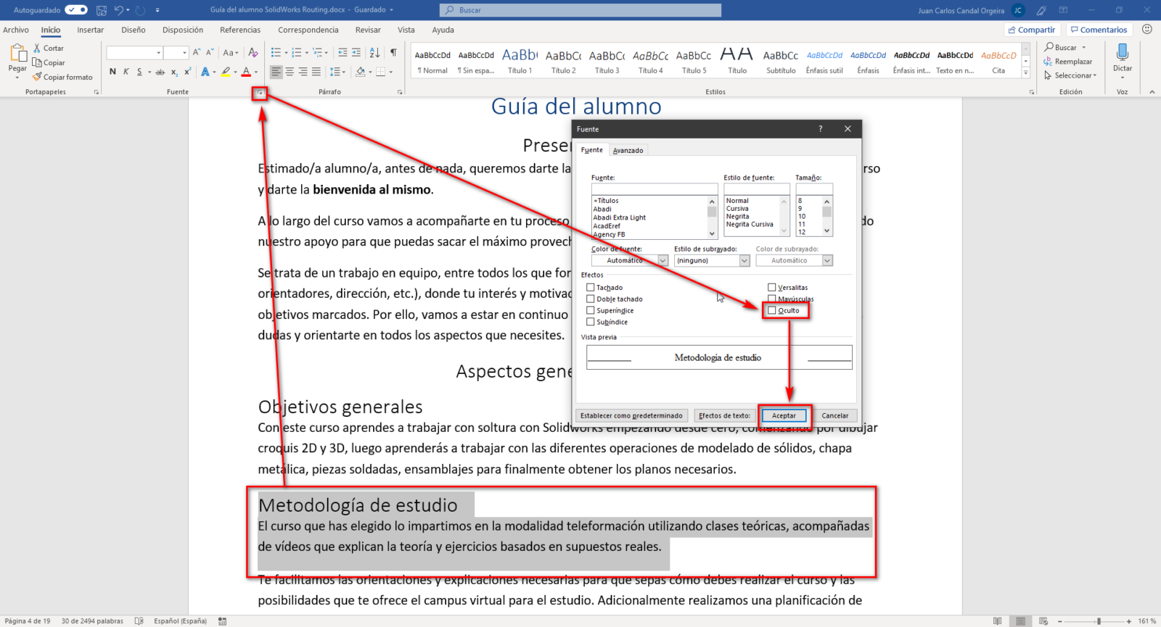Tick the Superíndice checkbox
Screen dimensions: 1161x627
coord(591,310)
